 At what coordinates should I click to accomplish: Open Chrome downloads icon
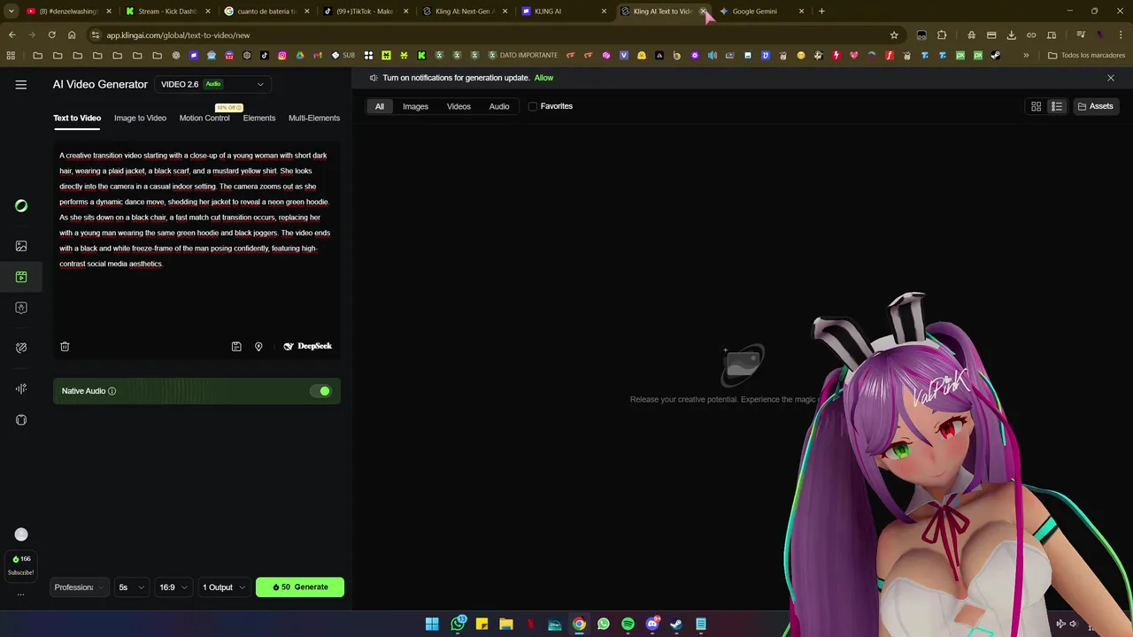click(x=1011, y=35)
